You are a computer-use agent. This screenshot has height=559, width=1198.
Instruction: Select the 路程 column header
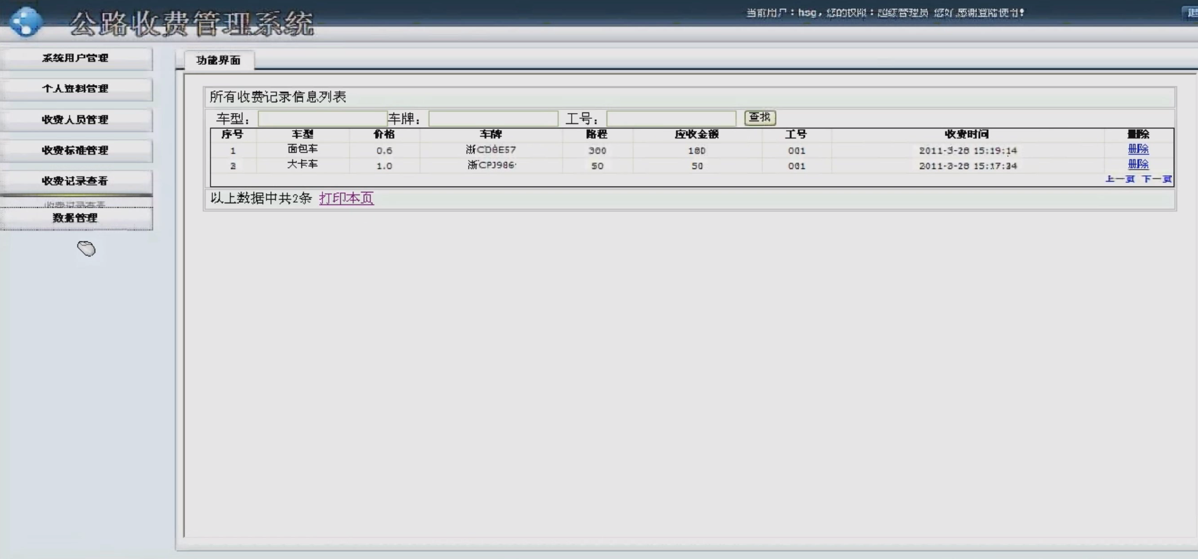[x=596, y=134]
